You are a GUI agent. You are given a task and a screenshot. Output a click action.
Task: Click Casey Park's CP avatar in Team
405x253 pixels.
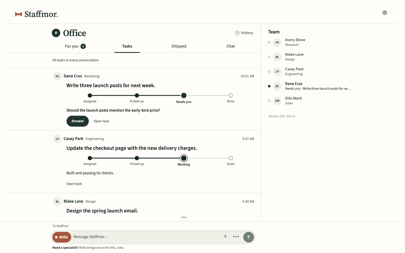(277, 72)
